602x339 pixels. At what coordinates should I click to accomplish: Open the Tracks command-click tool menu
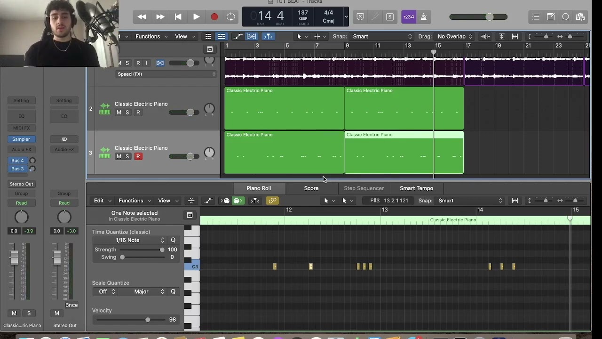(320, 36)
